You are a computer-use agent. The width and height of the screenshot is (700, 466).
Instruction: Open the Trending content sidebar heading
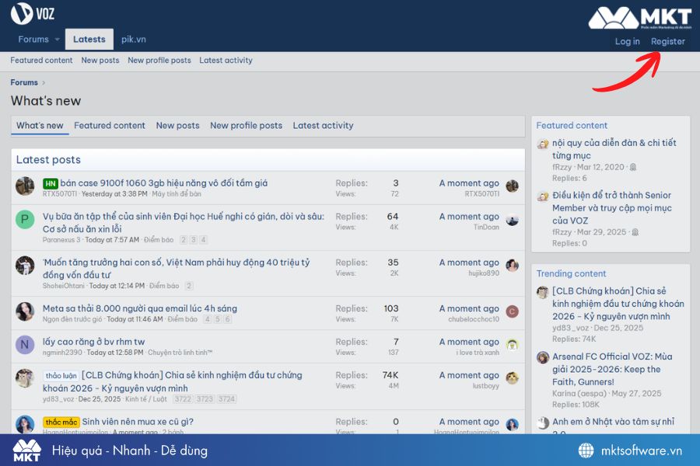pos(571,273)
